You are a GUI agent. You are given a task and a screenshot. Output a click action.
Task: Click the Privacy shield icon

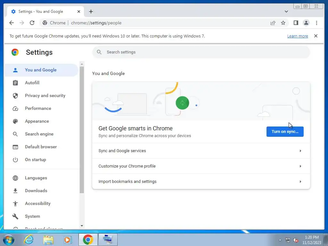point(15,95)
